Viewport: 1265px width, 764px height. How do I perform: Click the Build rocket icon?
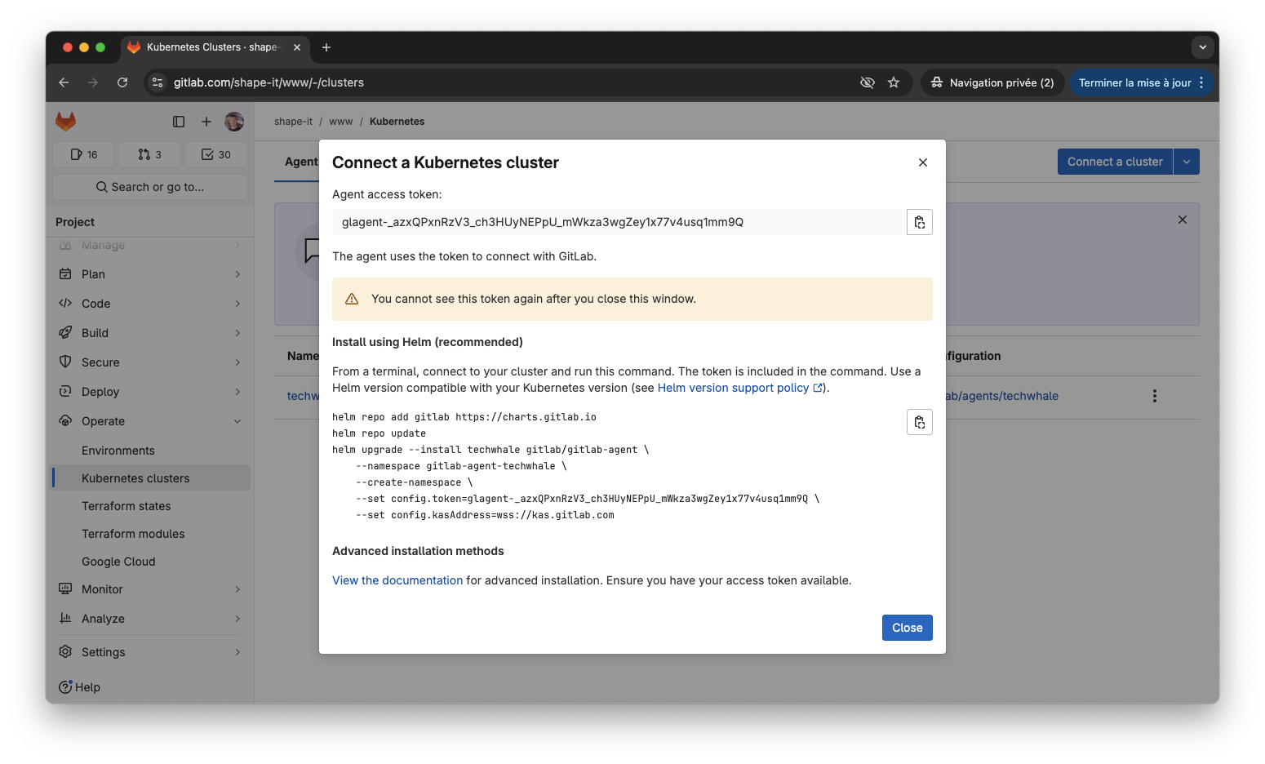click(65, 332)
